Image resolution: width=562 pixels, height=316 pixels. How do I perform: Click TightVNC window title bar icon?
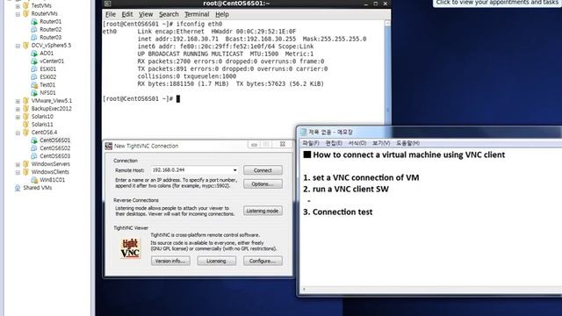(108, 146)
